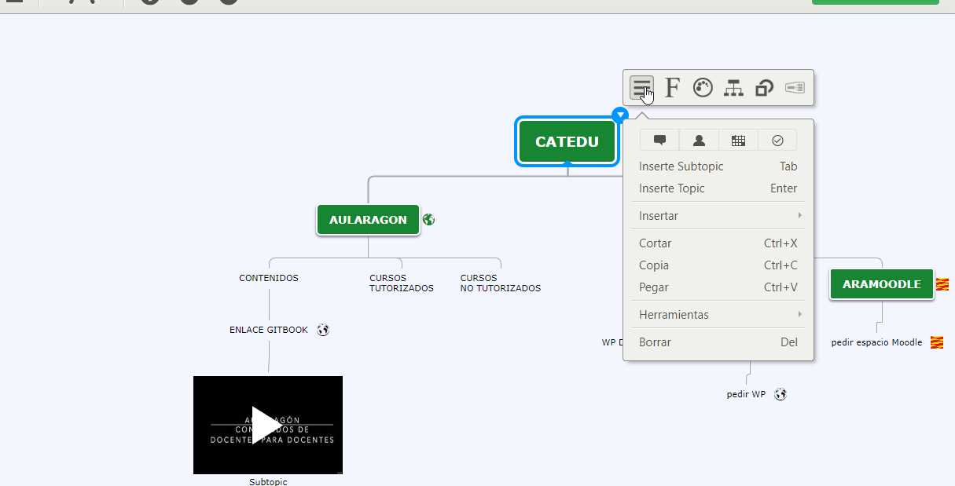Select Cortar in the context menu
The width and height of the screenshot is (955, 486).
718,243
